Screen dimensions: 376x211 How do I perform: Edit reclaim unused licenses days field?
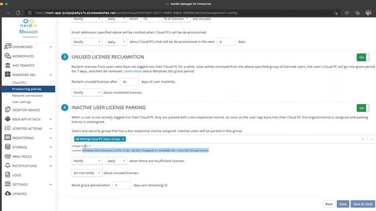click(129, 82)
